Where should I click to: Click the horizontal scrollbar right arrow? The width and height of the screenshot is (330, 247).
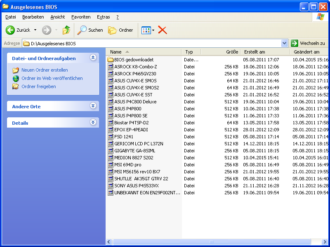pyautogui.click(x=325, y=242)
